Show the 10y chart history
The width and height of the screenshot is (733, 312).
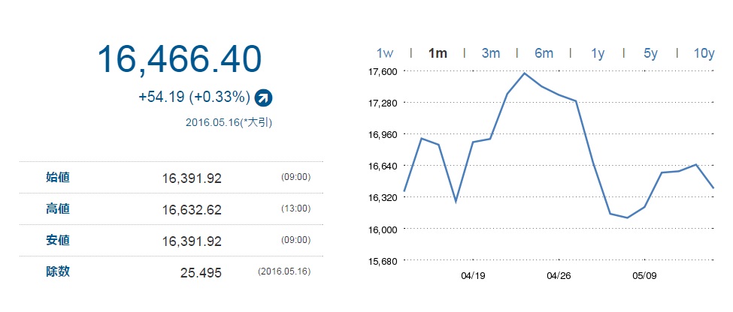click(x=704, y=53)
